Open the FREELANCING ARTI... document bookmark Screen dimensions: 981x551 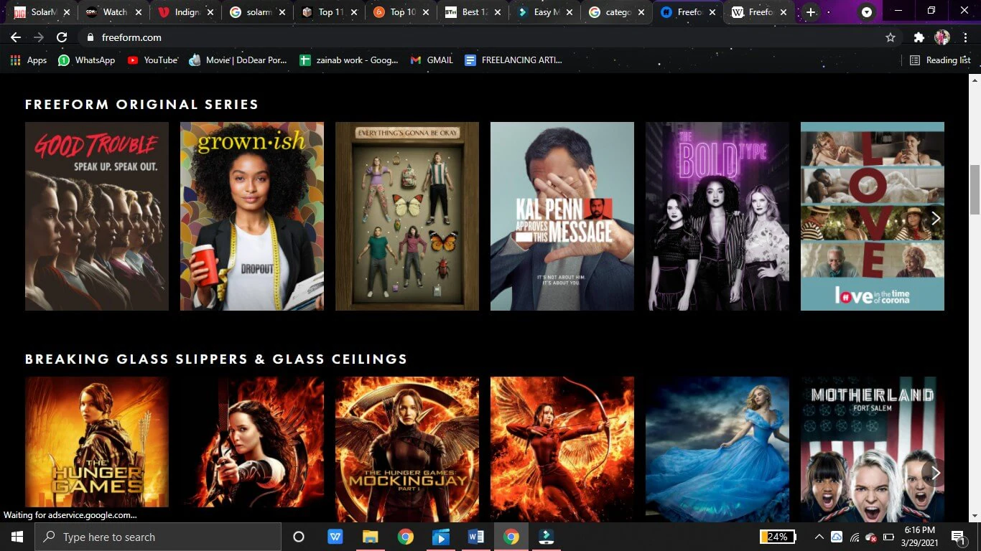click(513, 60)
